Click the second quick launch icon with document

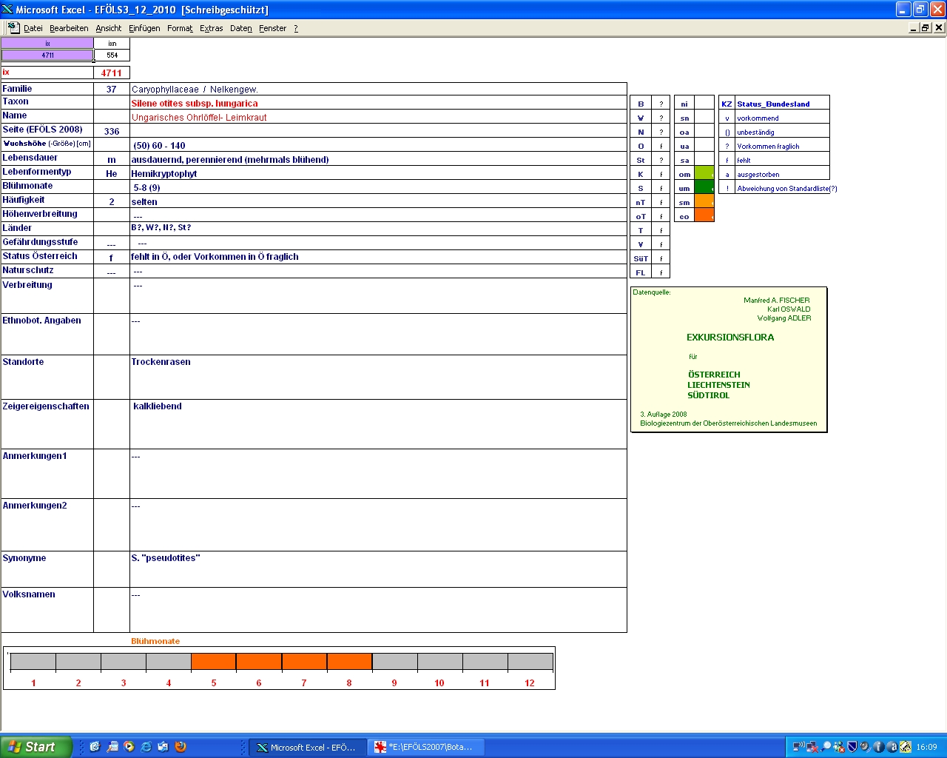pyautogui.click(x=112, y=747)
